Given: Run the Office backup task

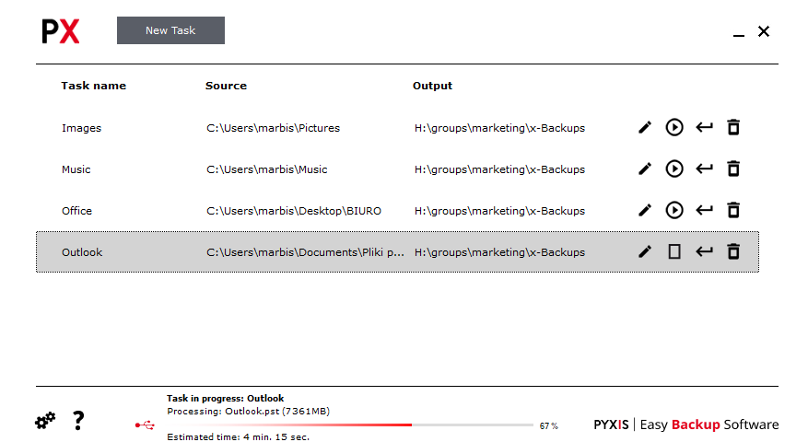Looking at the screenshot, I should point(674,210).
